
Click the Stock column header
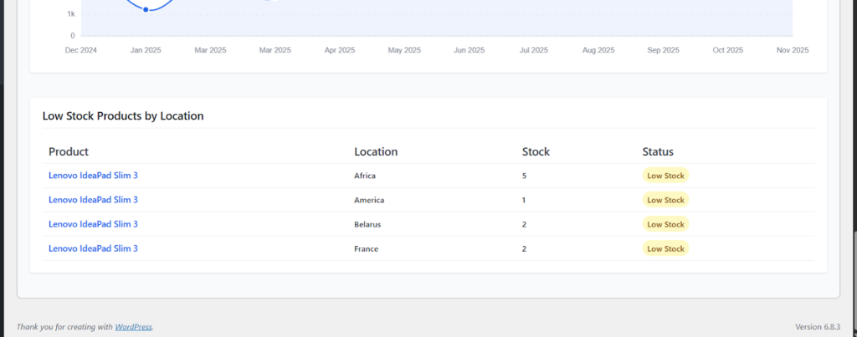coord(536,151)
